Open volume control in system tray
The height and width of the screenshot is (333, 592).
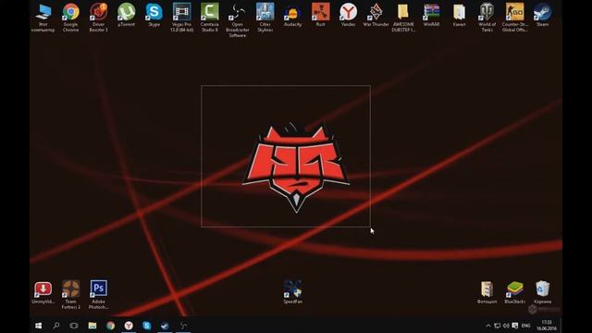[x=506, y=326]
